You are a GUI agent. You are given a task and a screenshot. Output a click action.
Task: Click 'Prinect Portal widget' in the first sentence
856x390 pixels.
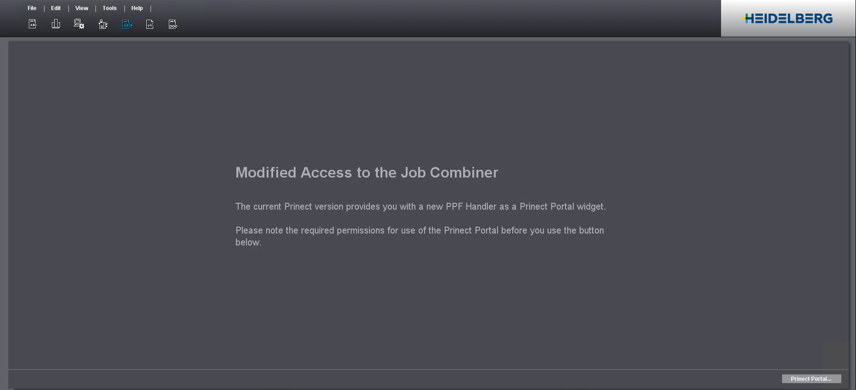(561, 206)
